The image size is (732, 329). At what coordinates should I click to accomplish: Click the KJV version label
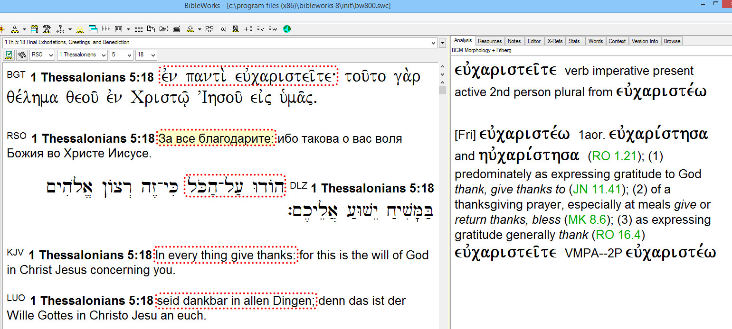coord(15,252)
